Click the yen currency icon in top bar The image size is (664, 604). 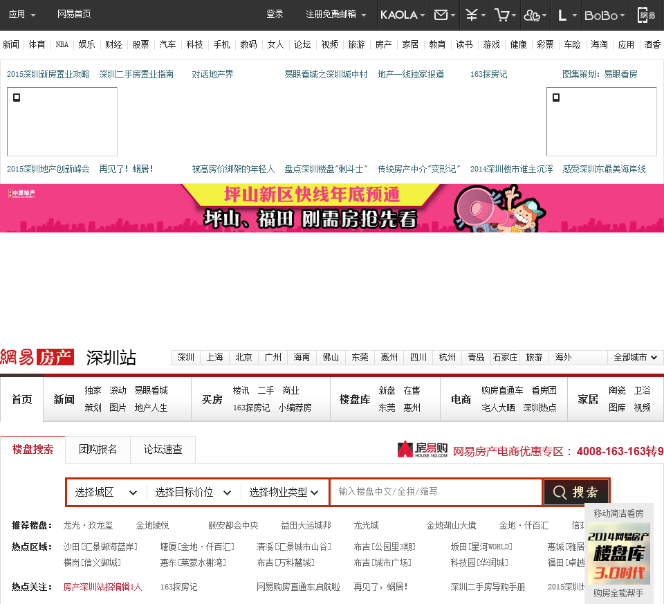click(471, 15)
